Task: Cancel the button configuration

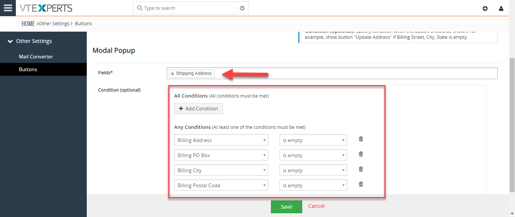Action: pos(316,206)
